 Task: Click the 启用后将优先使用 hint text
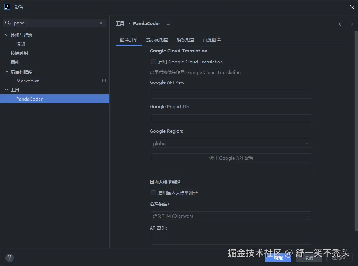point(195,72)
